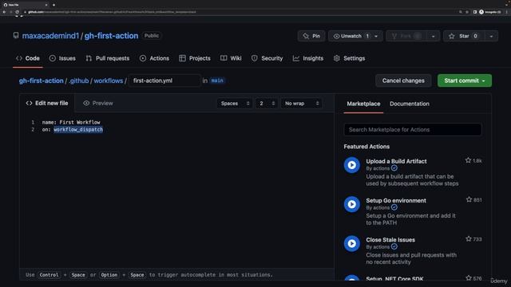Click the Actions play-circle icon
The image size is (511, 287).
pyautogui.click(x=143, y=58)
